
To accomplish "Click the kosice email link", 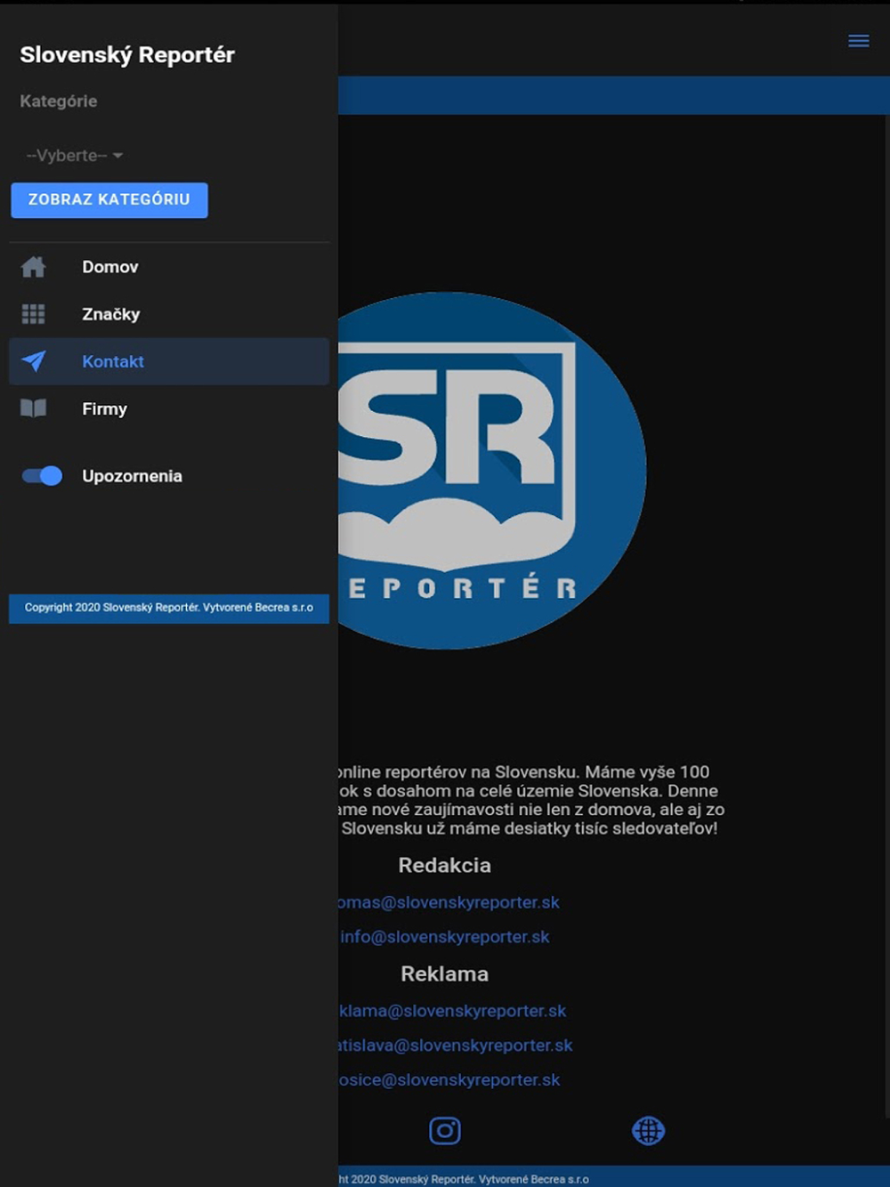I will 449,1080.
